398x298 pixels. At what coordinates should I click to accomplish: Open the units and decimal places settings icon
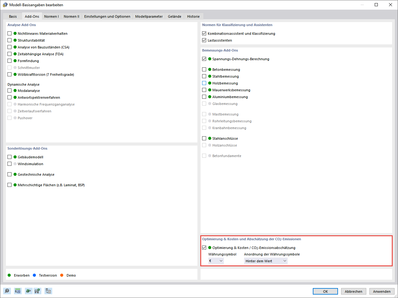pyautogui.click(x=18, y=291)
